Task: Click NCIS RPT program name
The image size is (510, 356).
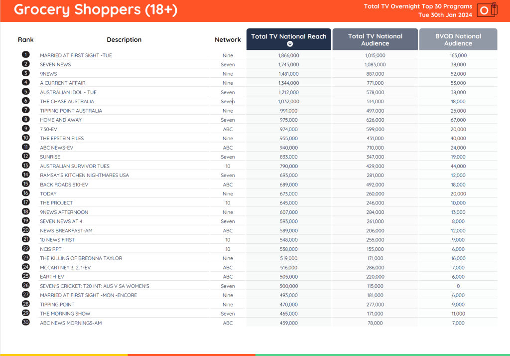Action: coord(51,249)
